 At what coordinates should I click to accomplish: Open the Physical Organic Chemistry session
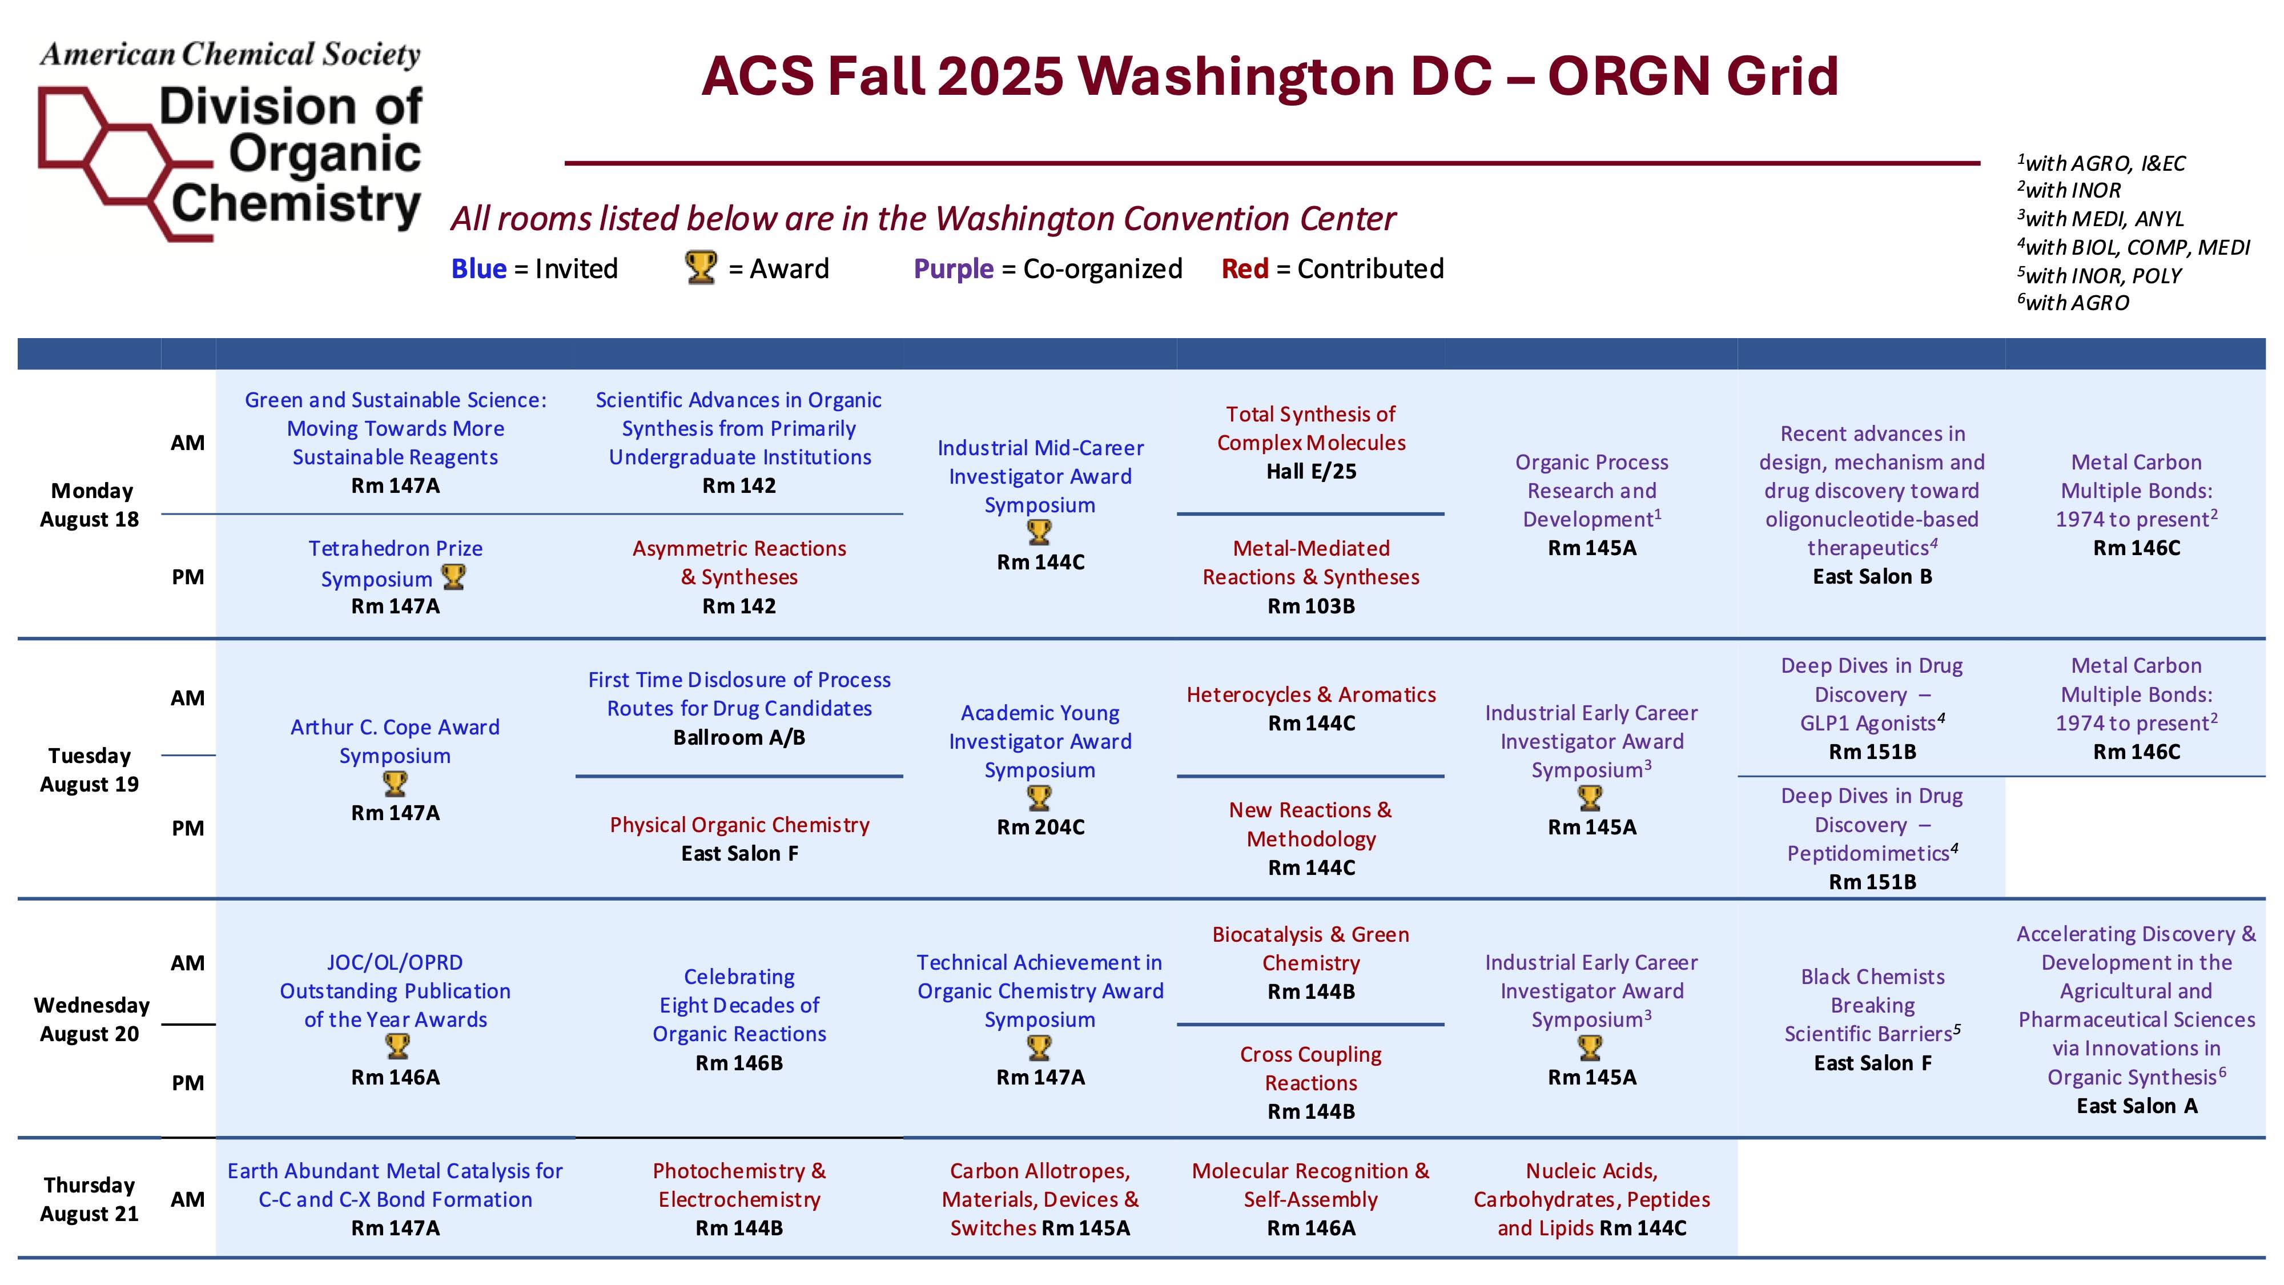coord(738,825)
